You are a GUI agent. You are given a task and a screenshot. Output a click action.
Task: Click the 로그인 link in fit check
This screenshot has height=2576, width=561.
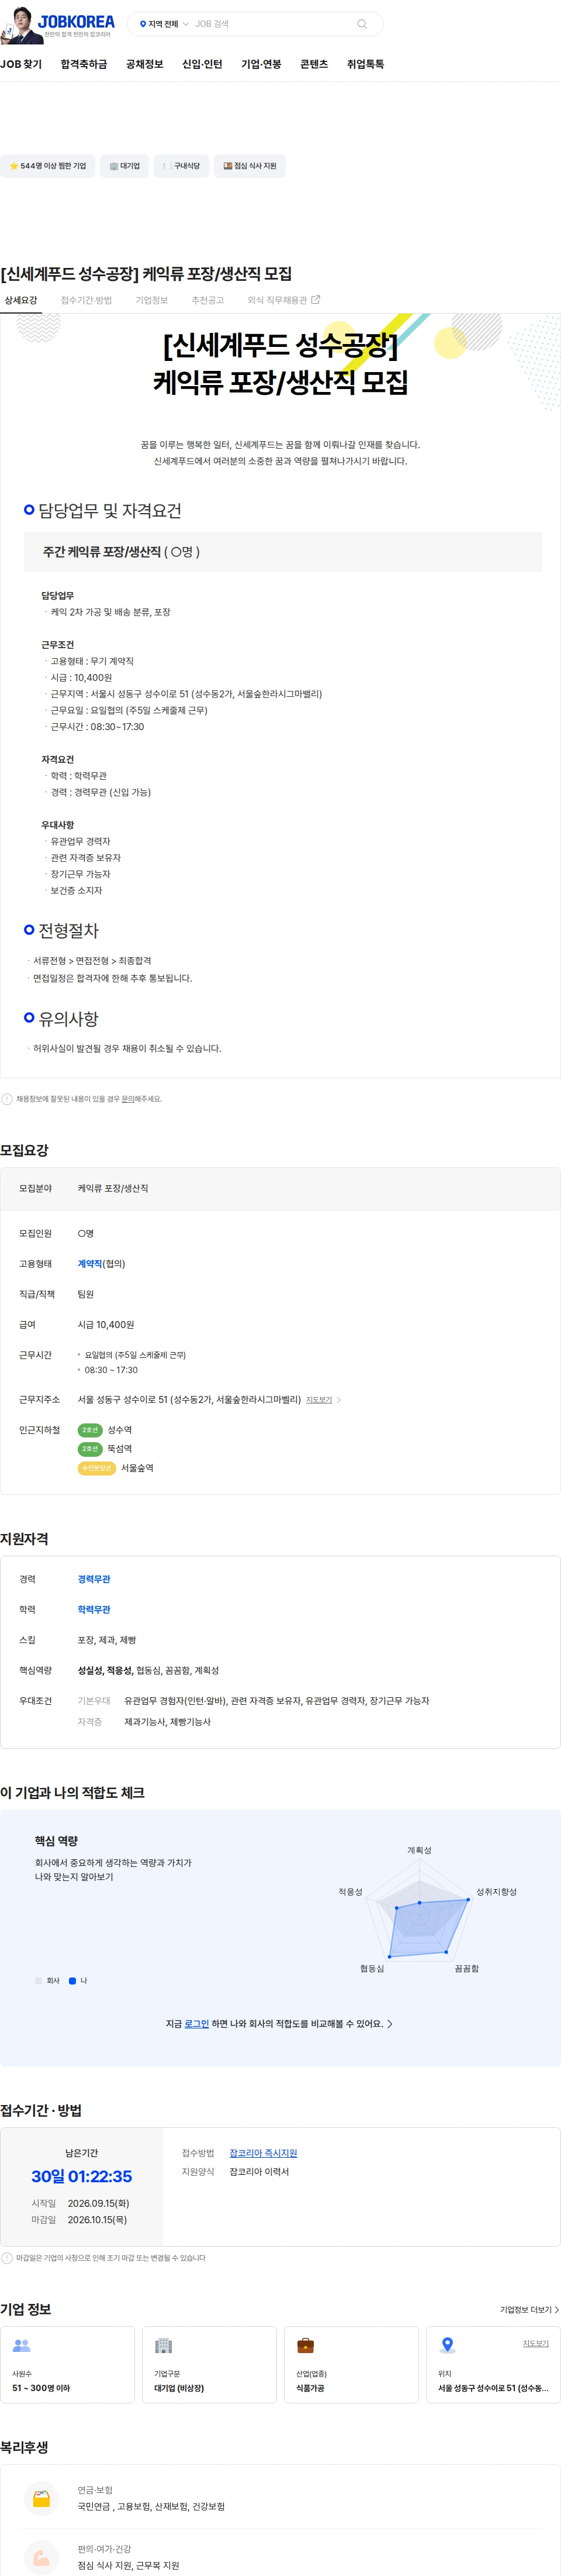tap(197, 2024)
